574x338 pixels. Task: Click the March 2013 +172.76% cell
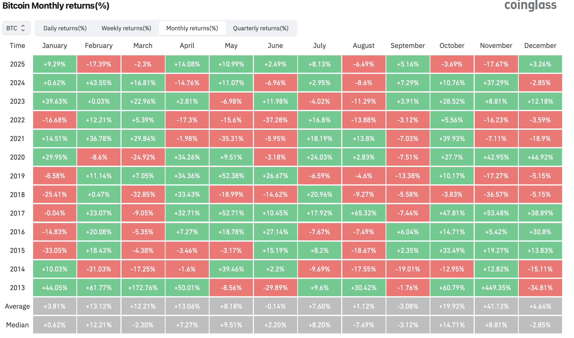pyautogui.click(x=143, y=288)
